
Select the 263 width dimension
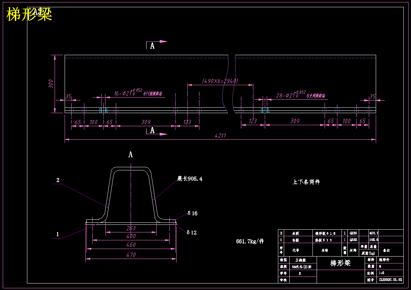tap(131, 228)
